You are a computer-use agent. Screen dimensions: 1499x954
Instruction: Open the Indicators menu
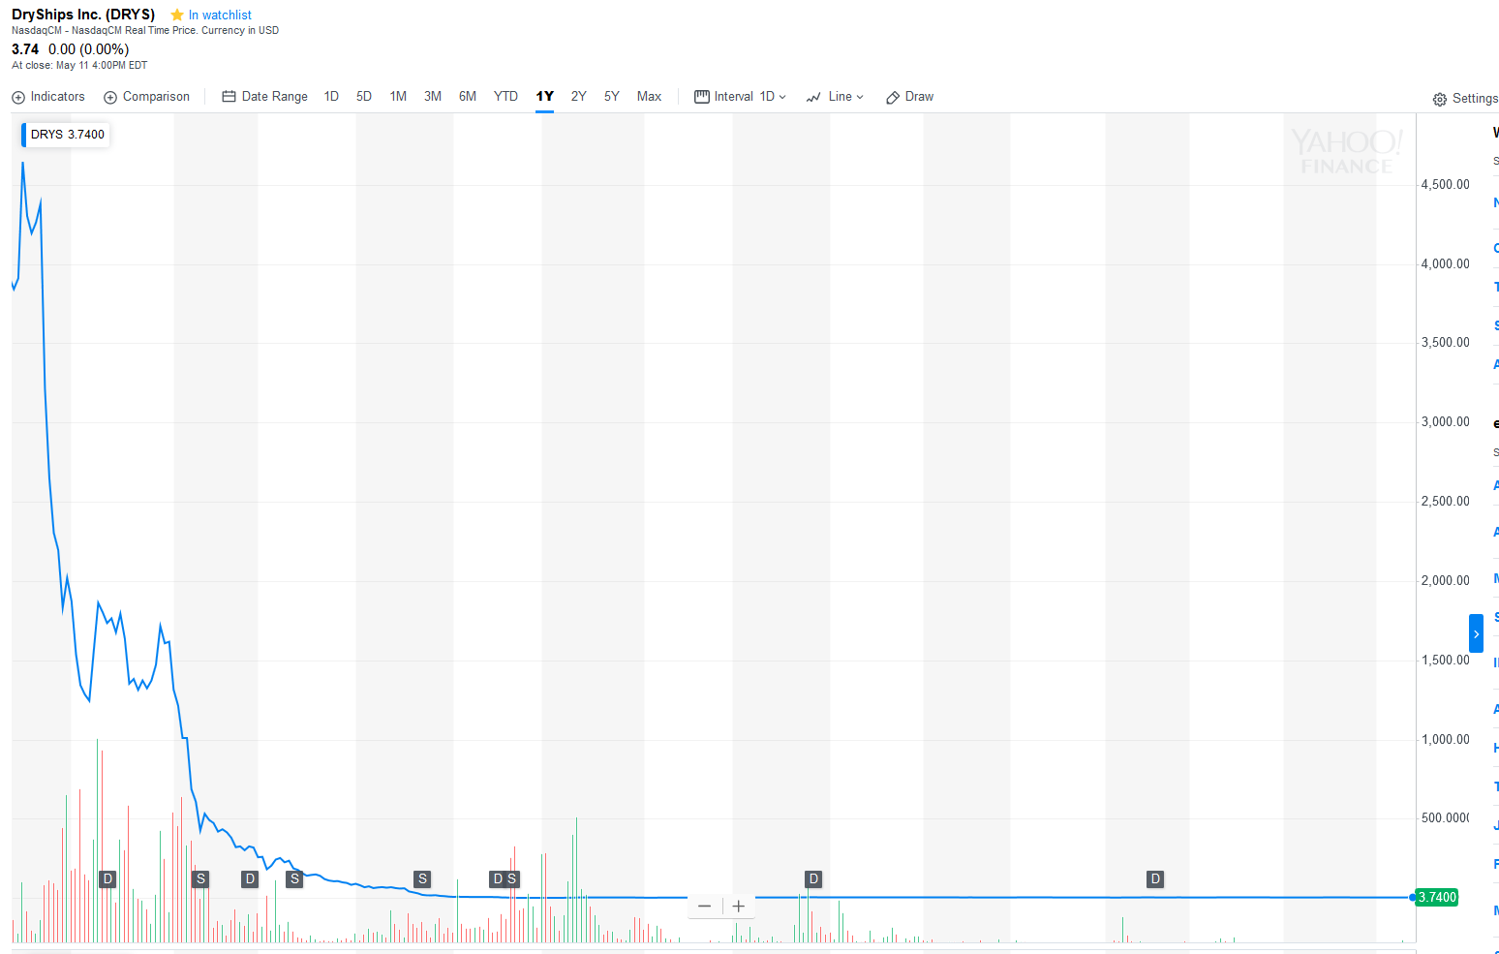tap(48, 97)
